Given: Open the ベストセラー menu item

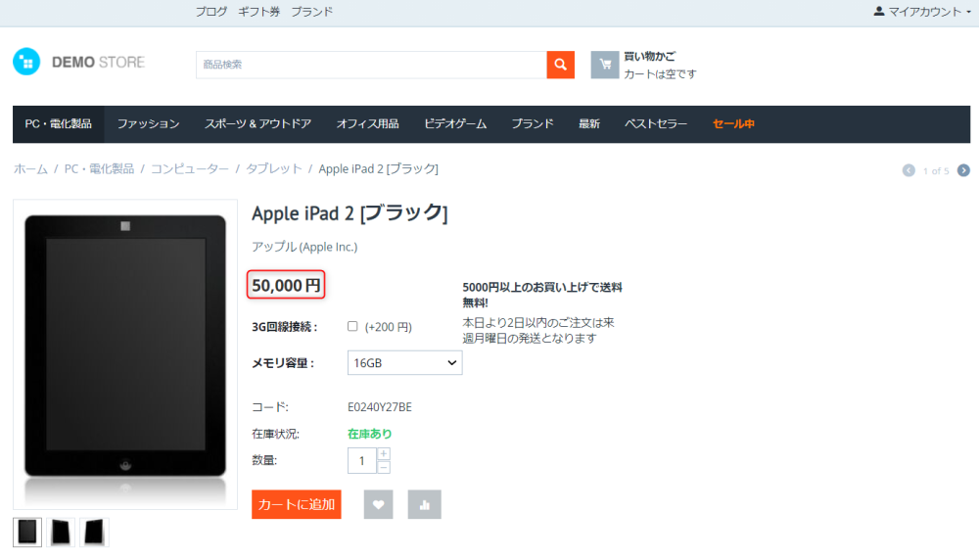Looking at the screenshot, I should point(656,124).
